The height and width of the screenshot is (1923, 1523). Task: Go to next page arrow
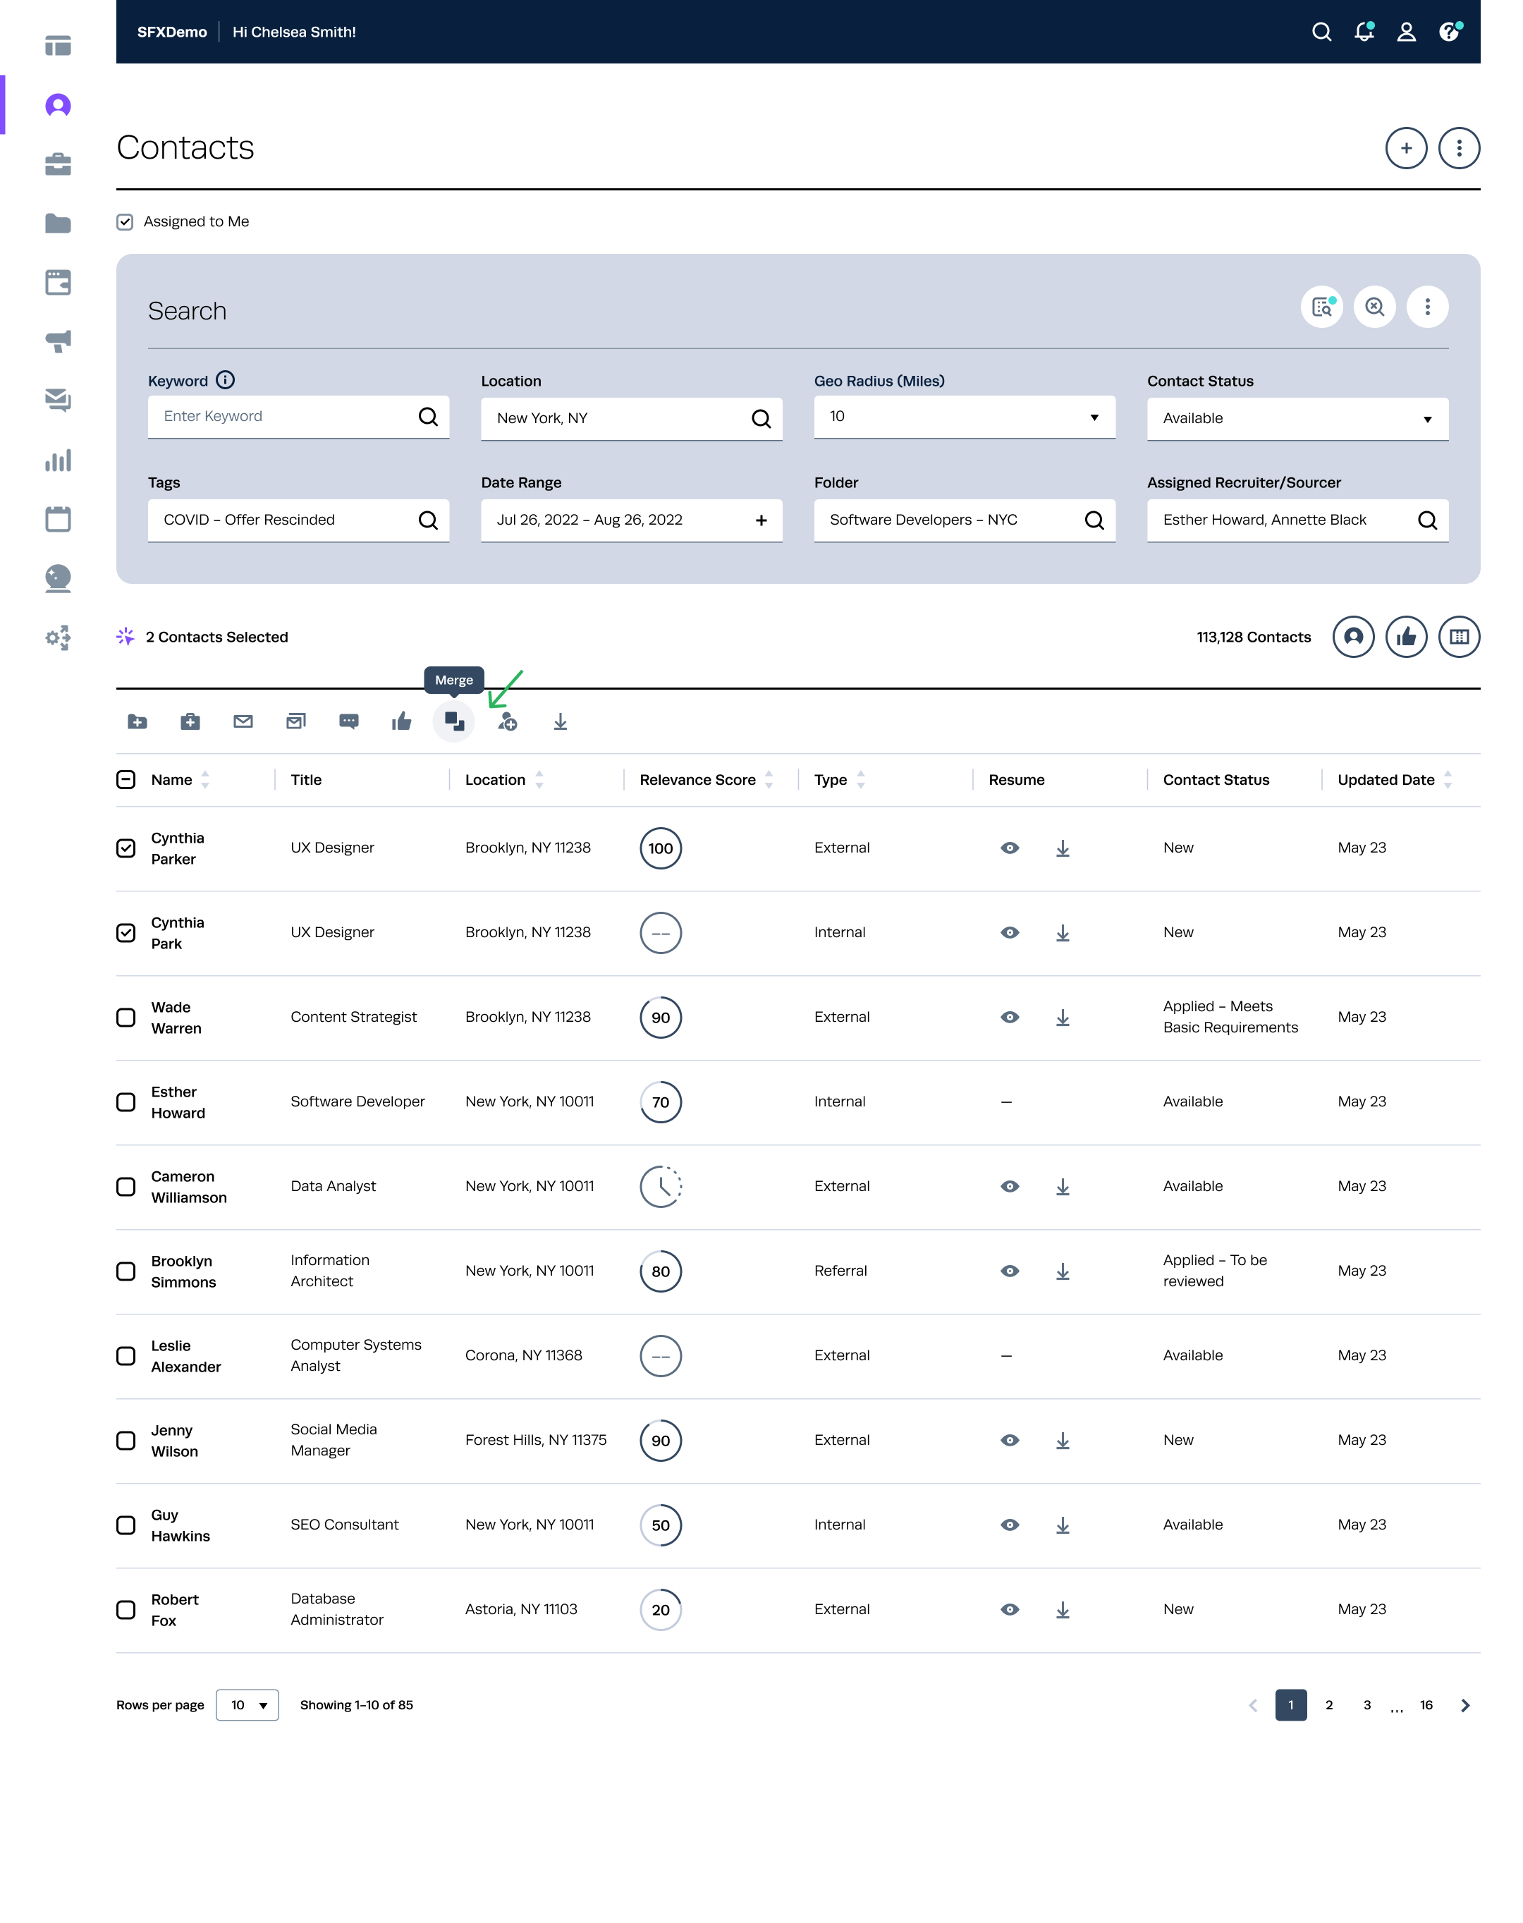click(x=1464, y=1704)
